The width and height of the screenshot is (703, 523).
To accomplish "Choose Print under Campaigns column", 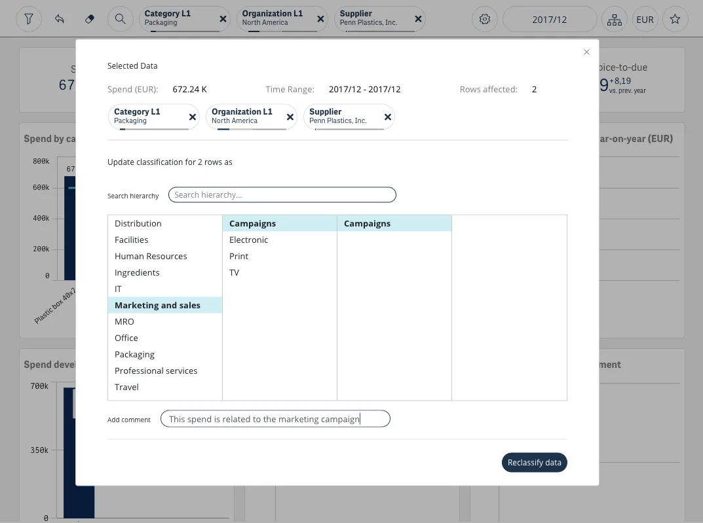I will [238, 256].
